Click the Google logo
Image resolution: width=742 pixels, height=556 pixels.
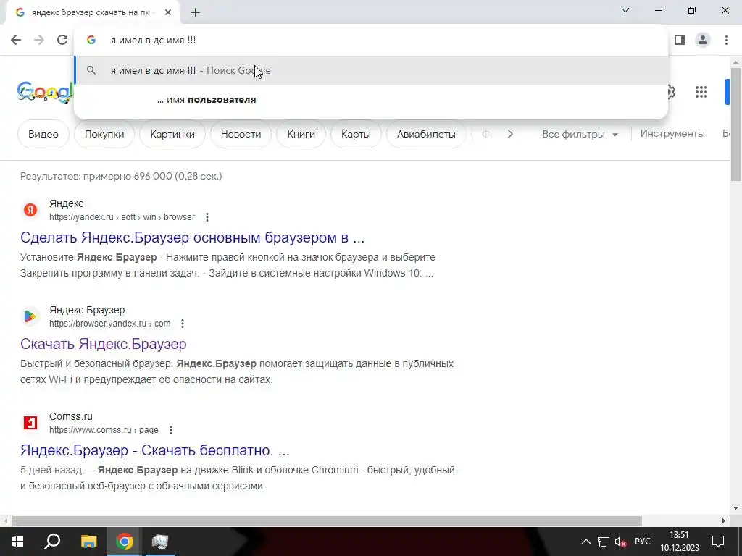46,92
